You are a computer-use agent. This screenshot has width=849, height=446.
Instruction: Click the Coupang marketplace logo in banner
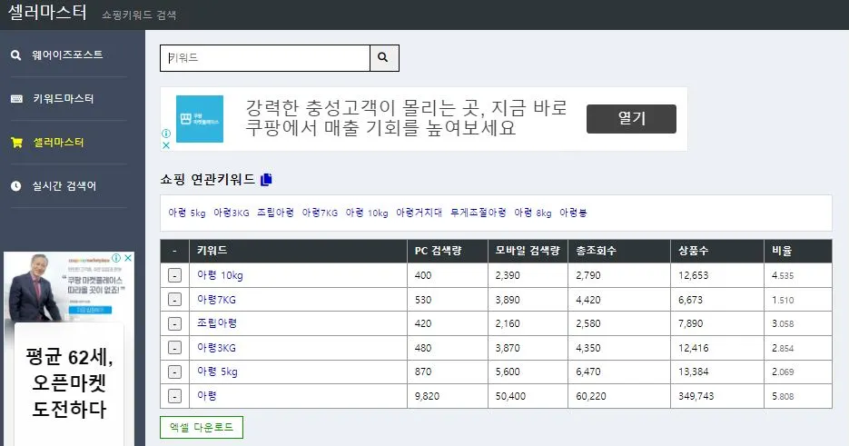point(200,119)
